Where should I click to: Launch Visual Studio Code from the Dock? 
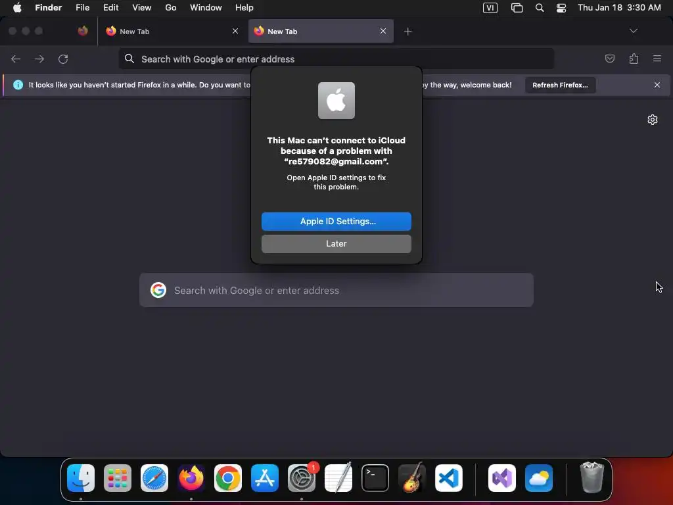449,478
